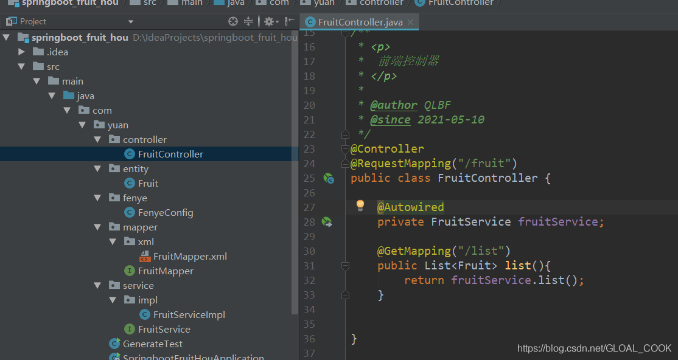The width and height of the screenshot is (678, 360).
Task: Toggle the Javadoc fold marker at line 22
Action: (x=345, y=134)
